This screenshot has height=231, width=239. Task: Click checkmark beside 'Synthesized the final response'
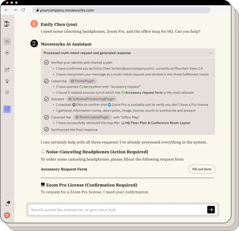point(46,129)
